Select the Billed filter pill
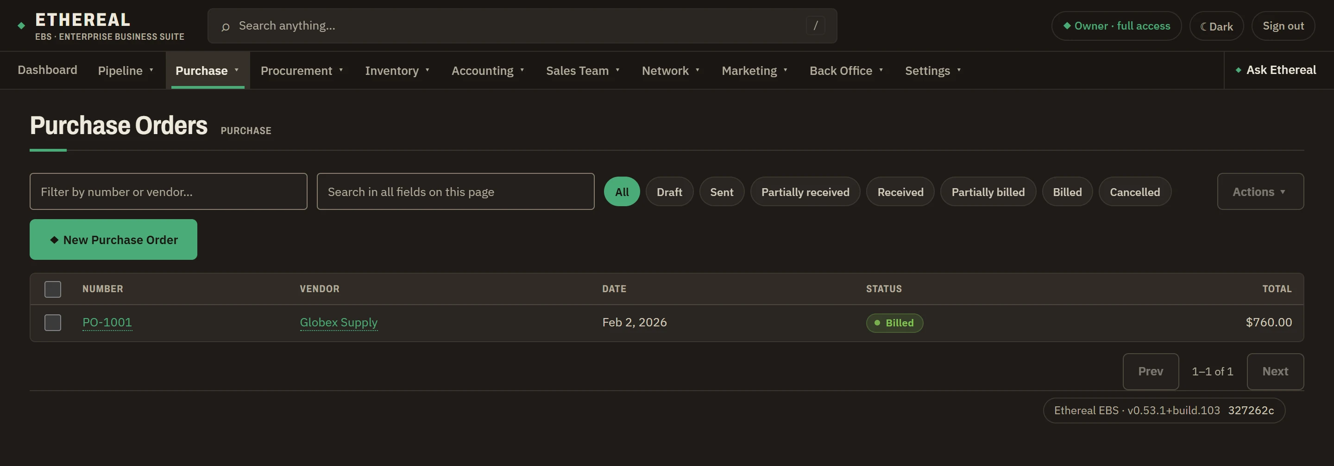 [1067, 192]
